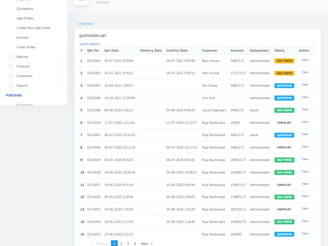
Task: View quotation SO14040
Action: [x=305, y=147]
